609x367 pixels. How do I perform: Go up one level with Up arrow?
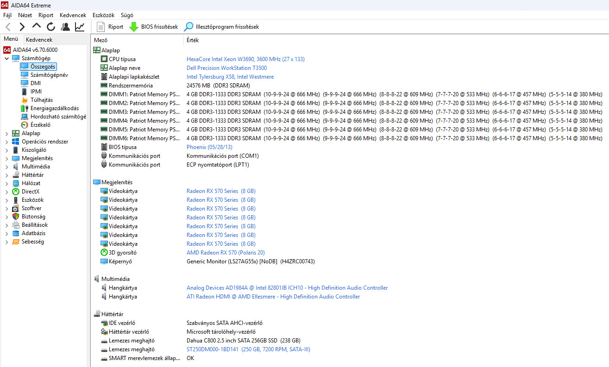click(x=37, y=26)
